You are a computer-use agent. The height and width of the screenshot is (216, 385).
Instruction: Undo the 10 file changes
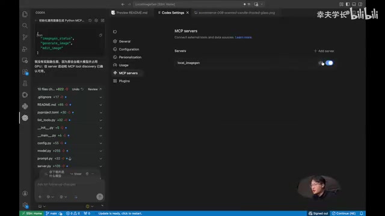pyautogui.click(x=78, y=89)
